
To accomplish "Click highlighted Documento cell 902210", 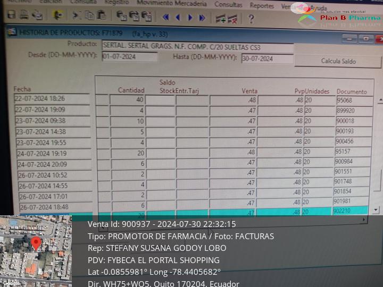I will (x=350, y=211).
